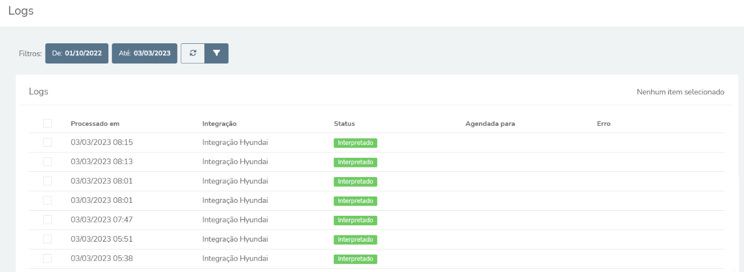Check the box for log 03/03/2023 05:51
The image size is (744, 272).
click(47, 239)
